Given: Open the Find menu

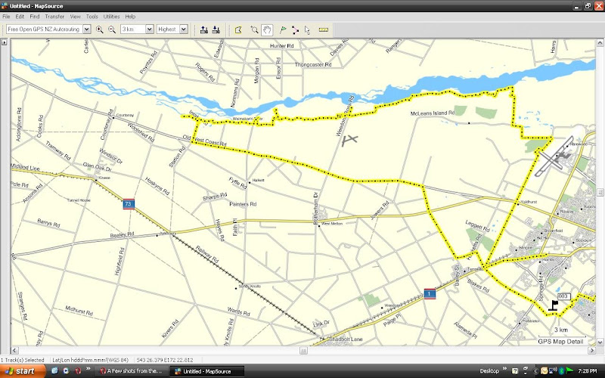Looking at the screenshot, I should tap(35, 17).
